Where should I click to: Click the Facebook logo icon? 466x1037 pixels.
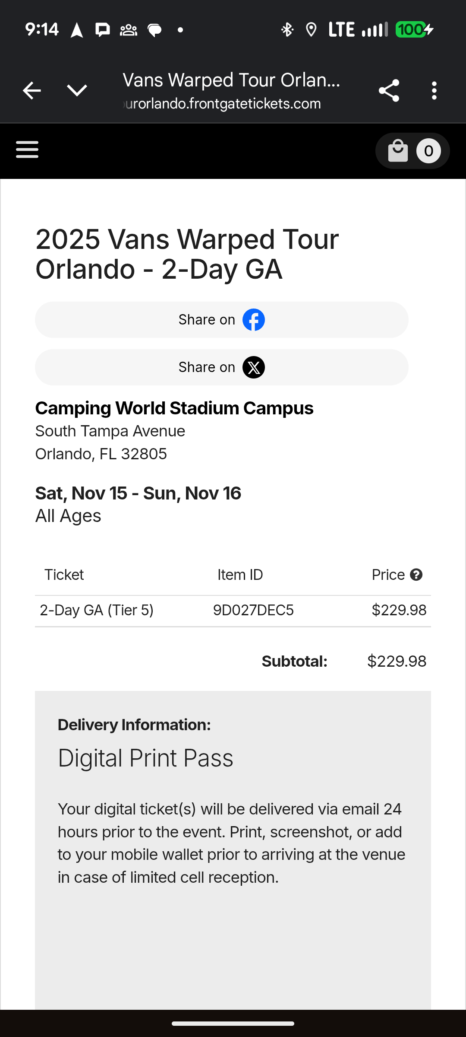point(254,320)
